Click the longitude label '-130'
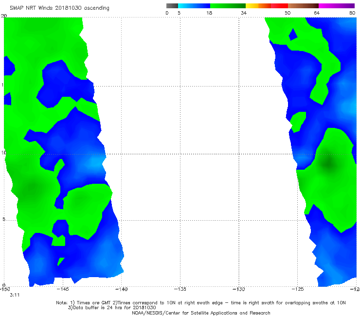Screen dimensions: 360x316 pyautogui.click(x=239, y=289)
